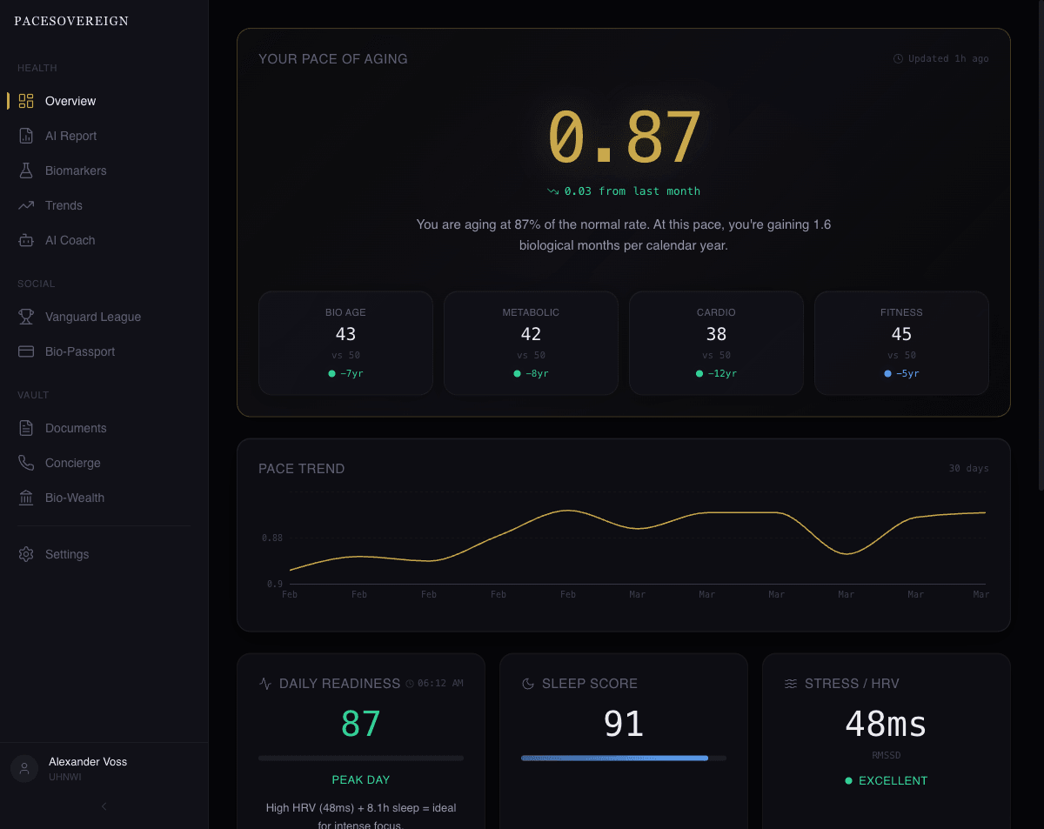Click the Trends arrow icon
Image resolution: width=1044 pixels, height=829 pixels.
[26, 205]
